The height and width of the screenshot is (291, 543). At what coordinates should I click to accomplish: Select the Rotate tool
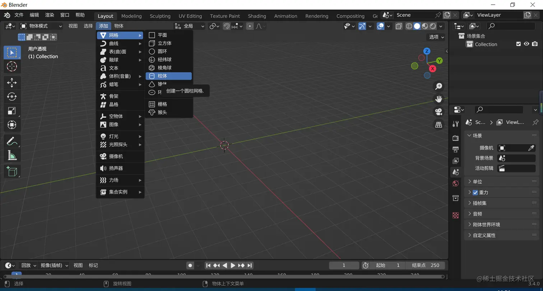pos(12,96)
